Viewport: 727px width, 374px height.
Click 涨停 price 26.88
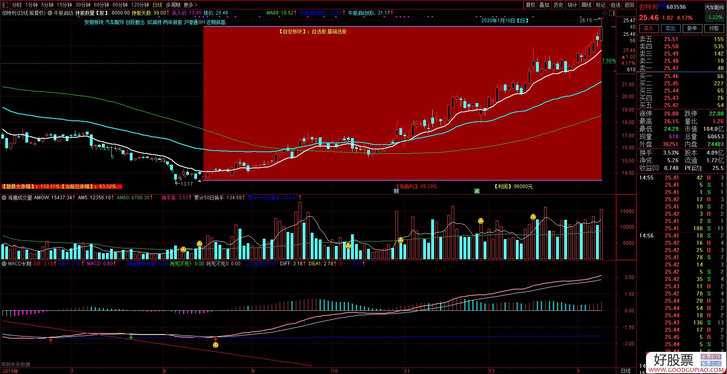[x=671, y=114]
